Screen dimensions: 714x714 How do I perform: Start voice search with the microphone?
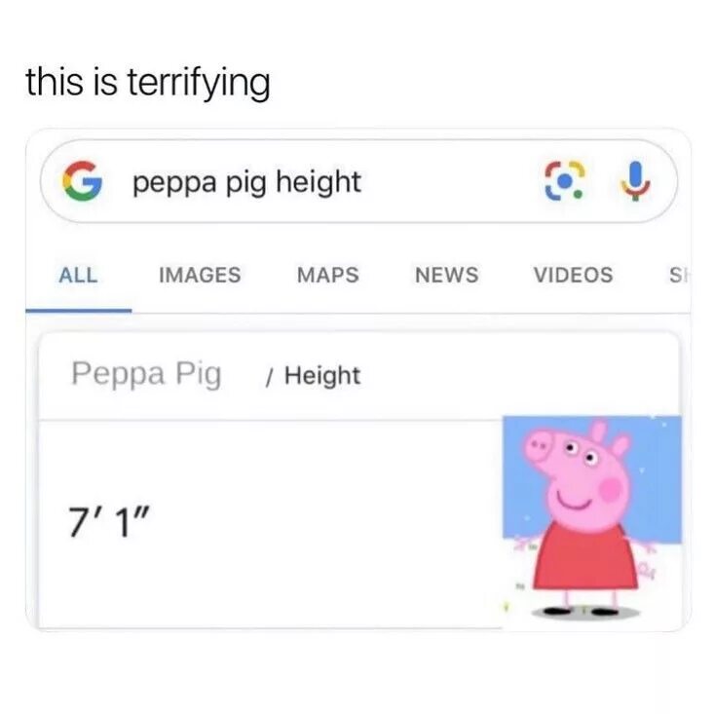(x=636, y=181)
